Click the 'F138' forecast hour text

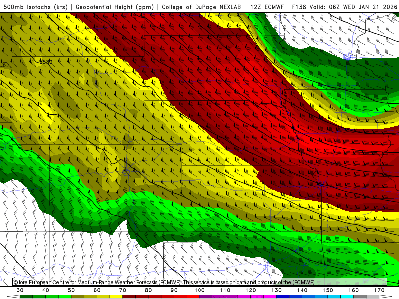pyautogui.click(x=299, y=7)
